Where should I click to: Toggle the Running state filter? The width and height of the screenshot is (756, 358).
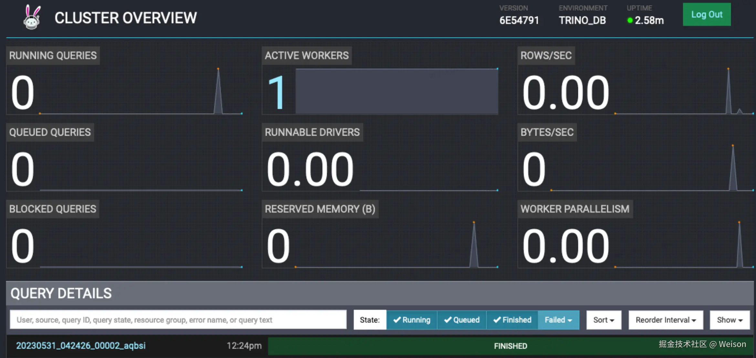tap(412, 320)
